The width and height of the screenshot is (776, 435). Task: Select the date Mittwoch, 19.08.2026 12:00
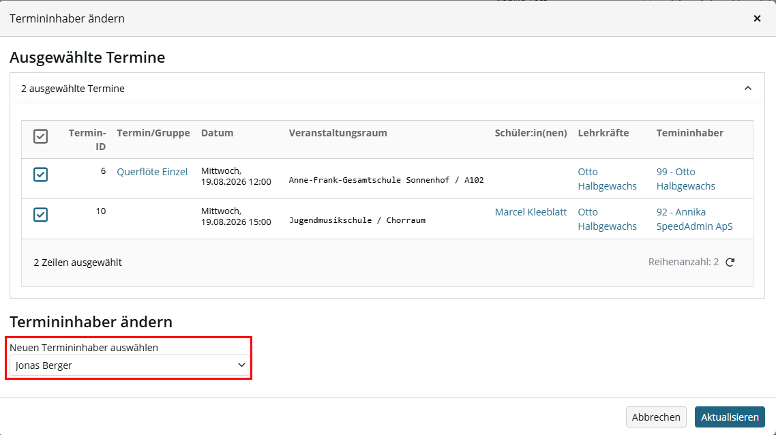(x=236, y=176)
